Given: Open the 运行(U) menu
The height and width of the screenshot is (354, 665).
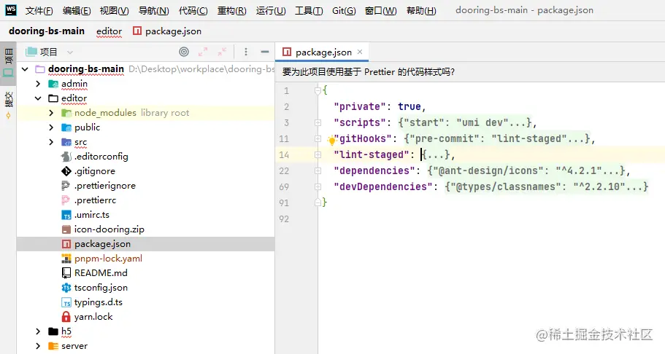Looking at the screenshot, I should (x=271, y=11).
